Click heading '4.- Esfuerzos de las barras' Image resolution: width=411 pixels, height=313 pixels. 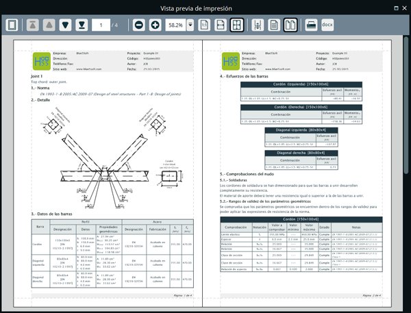[244, 76]
